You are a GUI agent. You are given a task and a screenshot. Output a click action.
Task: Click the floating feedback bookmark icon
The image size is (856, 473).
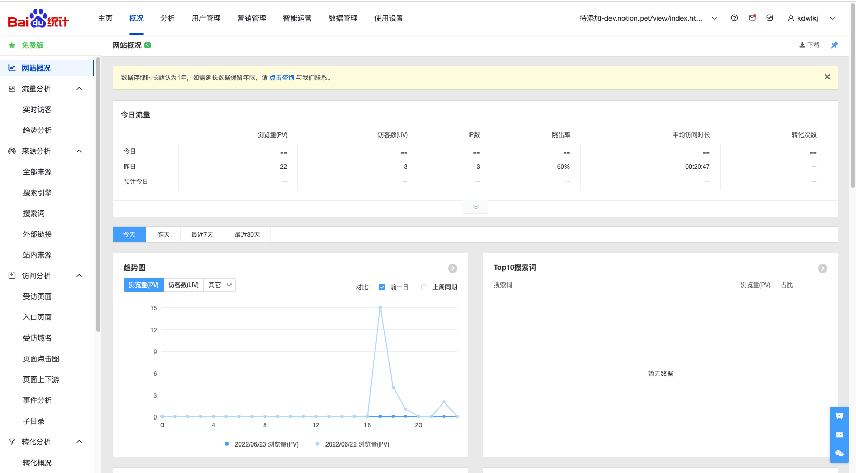coord(839,416)
